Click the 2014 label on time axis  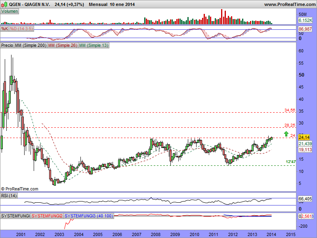[271, 234]
